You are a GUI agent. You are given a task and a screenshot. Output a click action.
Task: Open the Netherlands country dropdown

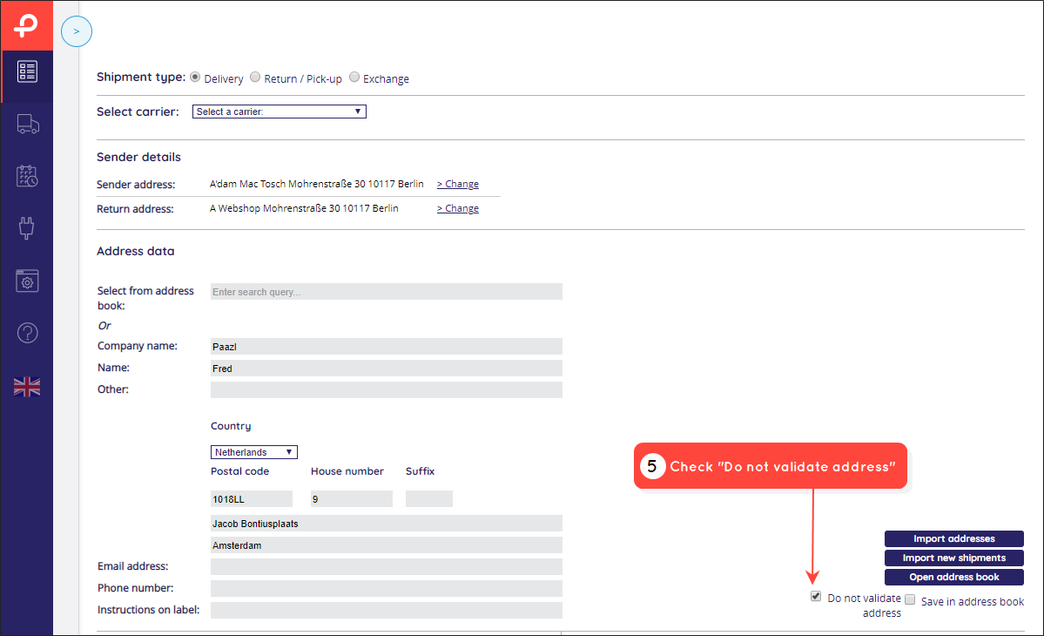click(253, 452)
